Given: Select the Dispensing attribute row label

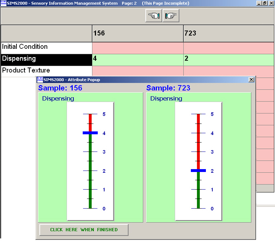Looking at the screenshot, I should tap(46, 59).
